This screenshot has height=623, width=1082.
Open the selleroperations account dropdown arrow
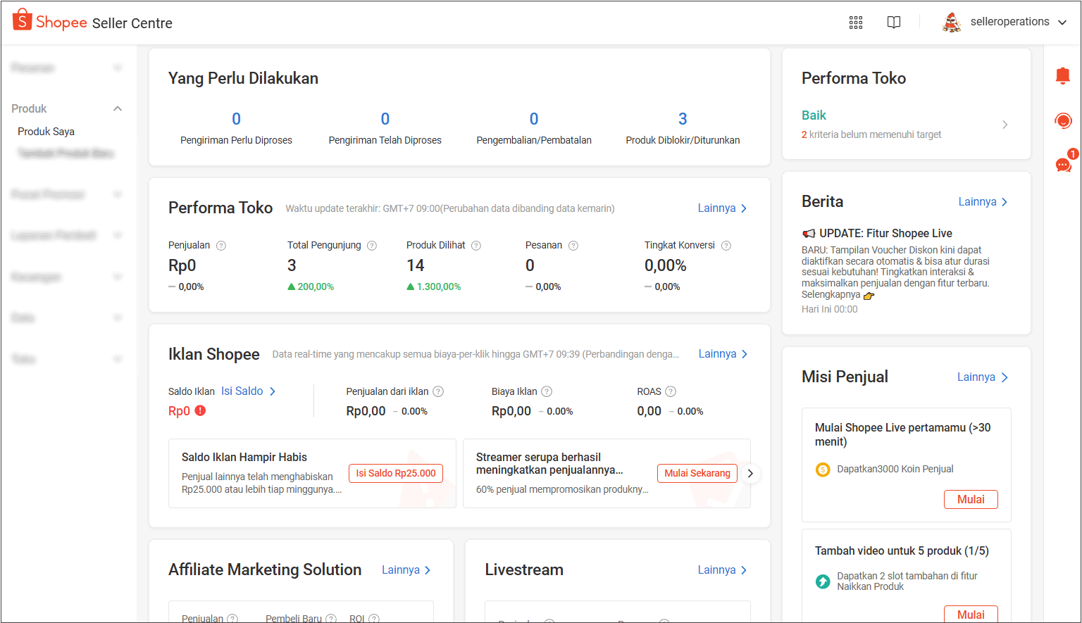pos(1062,23)
